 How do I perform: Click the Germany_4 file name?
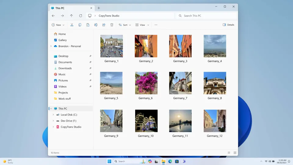point(215,61)
